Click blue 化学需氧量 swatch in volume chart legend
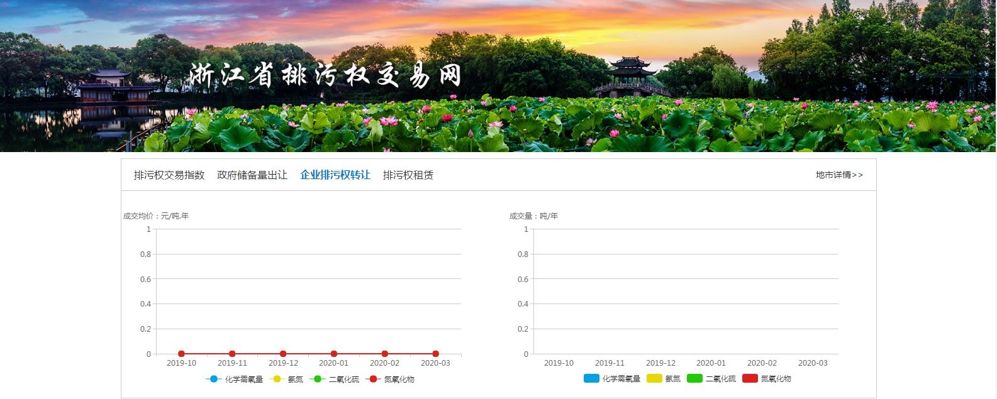 [592, 379]
